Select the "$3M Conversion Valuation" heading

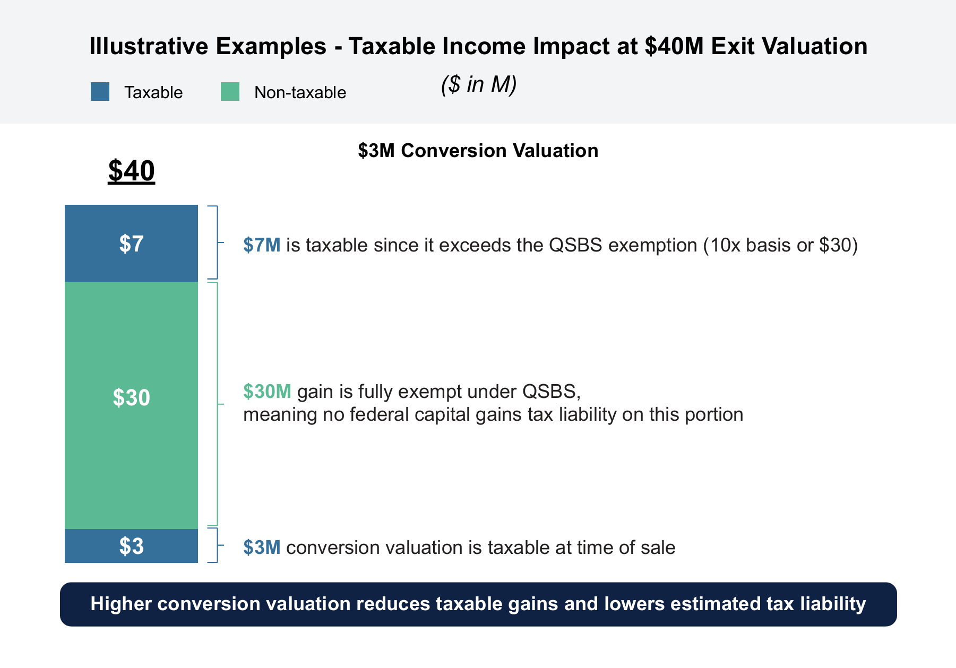click(x=478, y=151)
